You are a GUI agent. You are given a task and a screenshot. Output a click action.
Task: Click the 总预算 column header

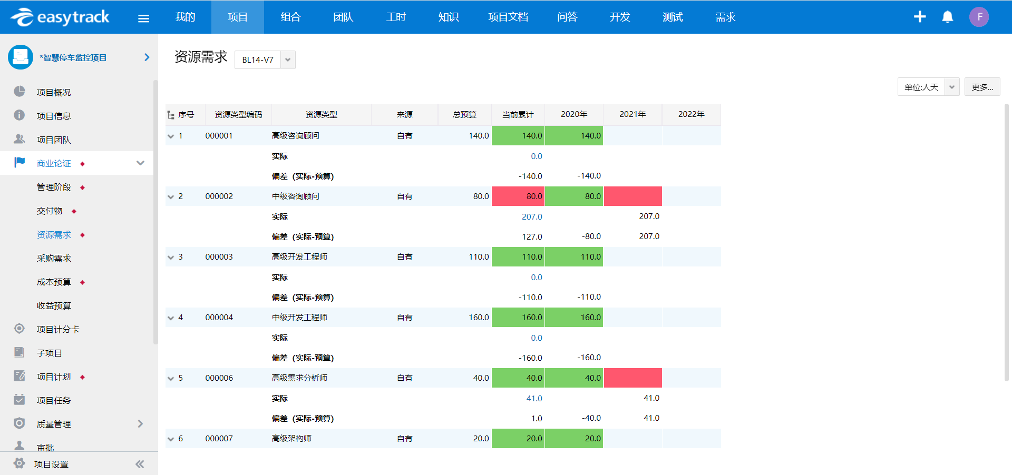[x=464, y=114]
